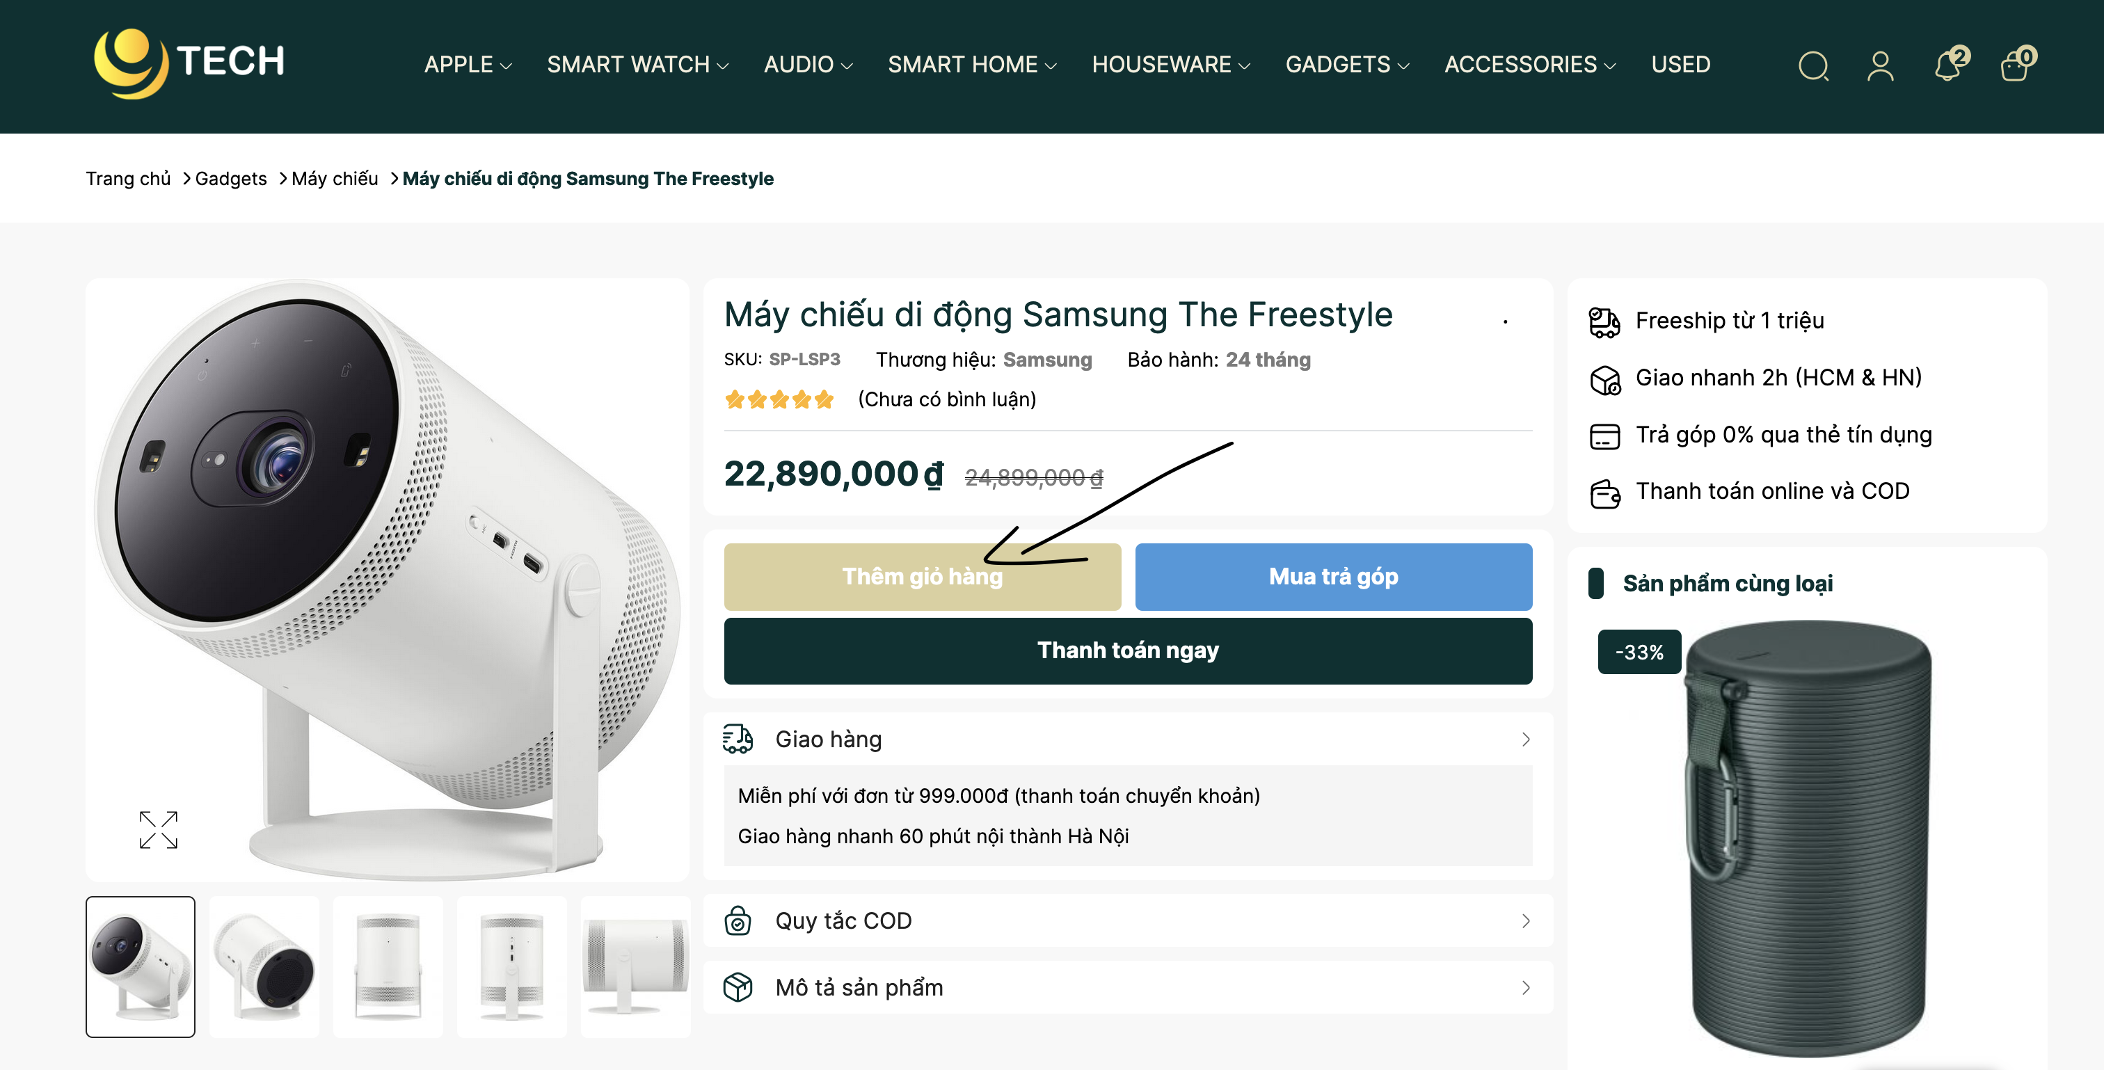Click the fullscreen expand image icon
This screenshot has height=1070, width=2104.
pos(159,830)
